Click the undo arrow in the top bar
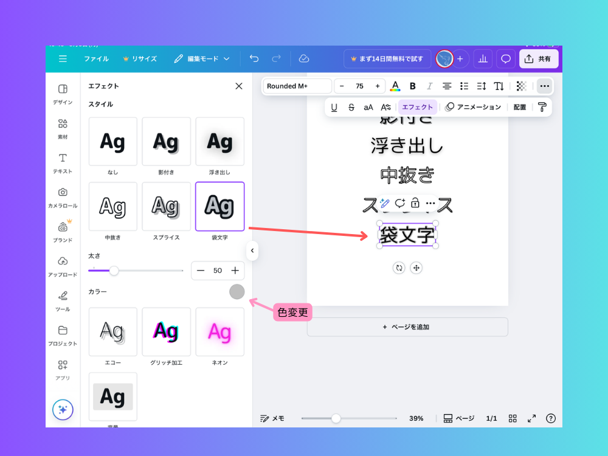This screenshot has width=608, height=456. (254, 58)
